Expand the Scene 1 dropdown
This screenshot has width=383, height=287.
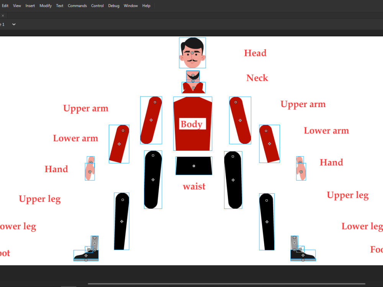point(14,24)
